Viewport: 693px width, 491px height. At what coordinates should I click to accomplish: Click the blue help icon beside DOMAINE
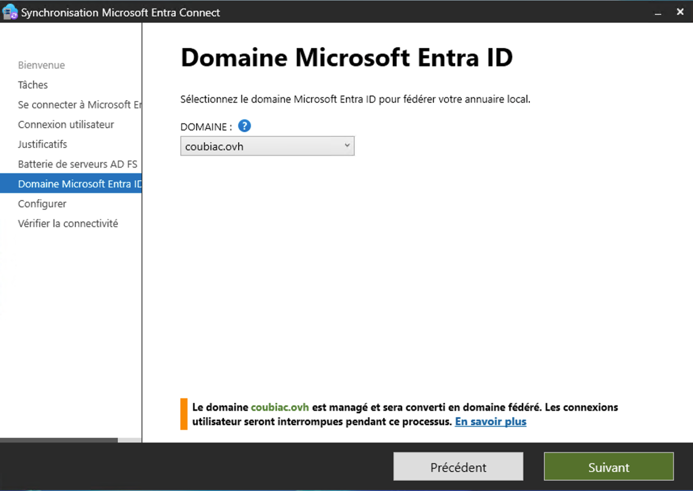(x=244, y=126)
